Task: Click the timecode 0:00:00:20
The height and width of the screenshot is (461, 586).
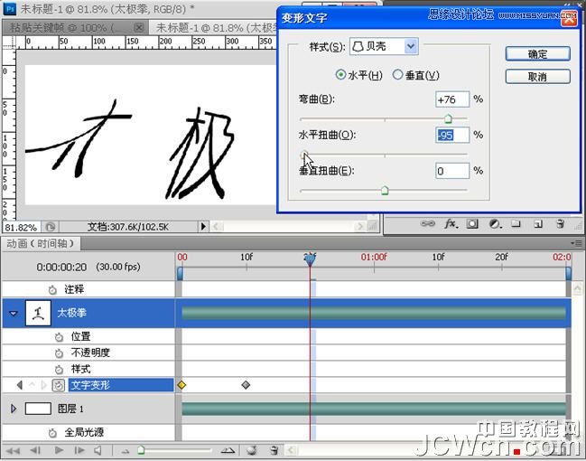Action: 61,268
